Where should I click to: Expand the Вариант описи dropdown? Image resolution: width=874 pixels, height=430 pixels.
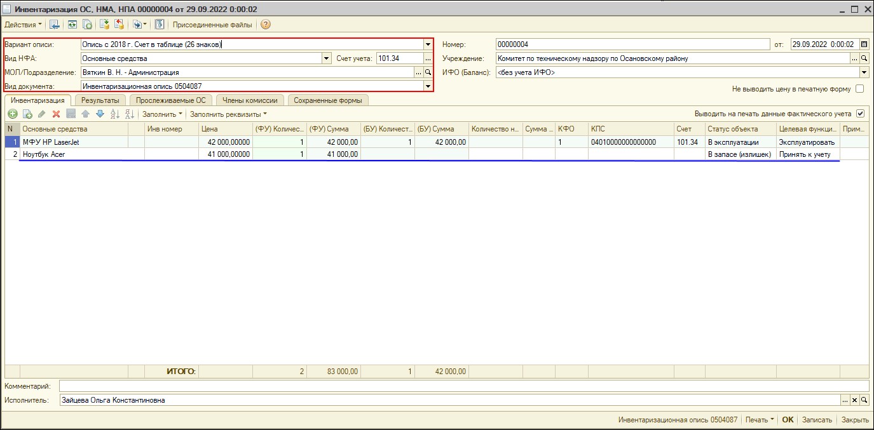coord(428,44)
